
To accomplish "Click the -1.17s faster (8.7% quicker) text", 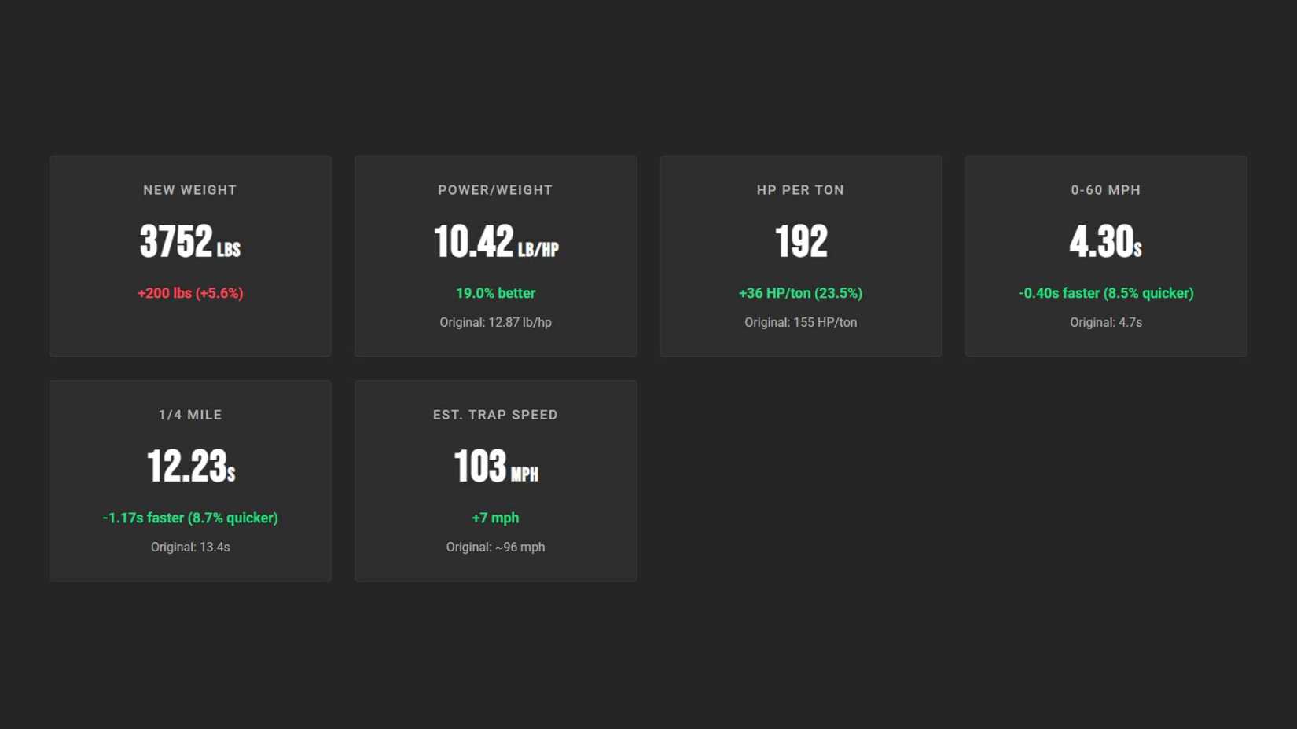I will click(x=190, y=518).
